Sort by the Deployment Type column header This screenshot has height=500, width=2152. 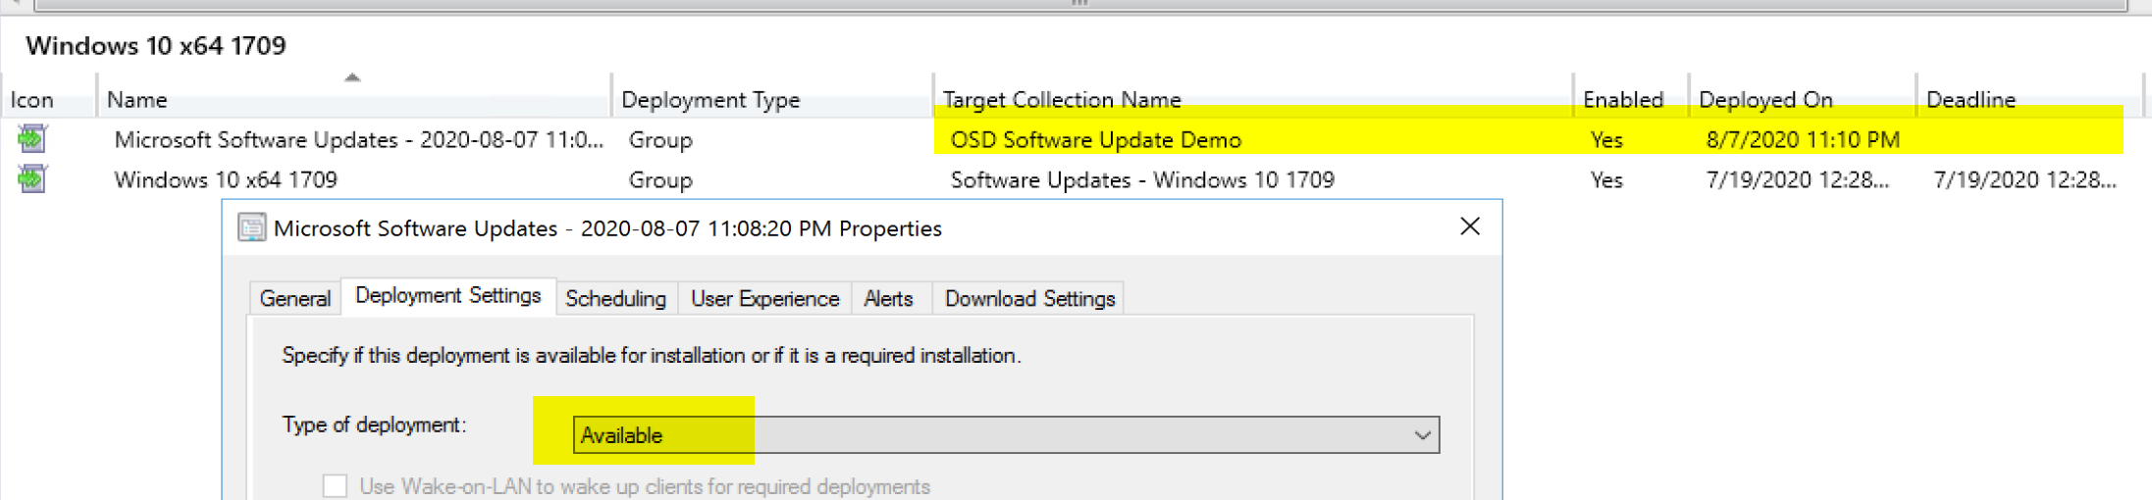(x=710, y=99)
